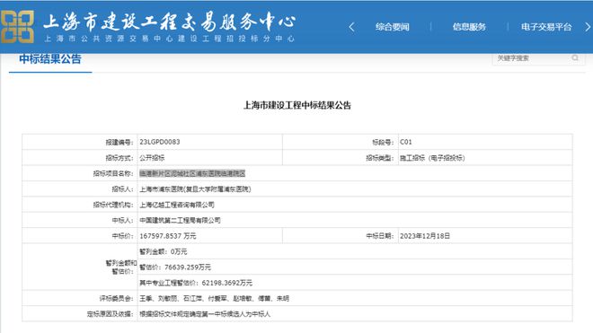
Task: Click the date 2023年12月18日
Action: click(425, 236)
